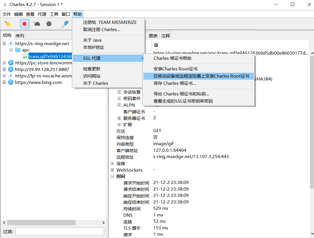The width and height of the screenshot is (314, 238).
Task: Click the horizontal scrollbar in tree panel
Action: click(41, 222)
